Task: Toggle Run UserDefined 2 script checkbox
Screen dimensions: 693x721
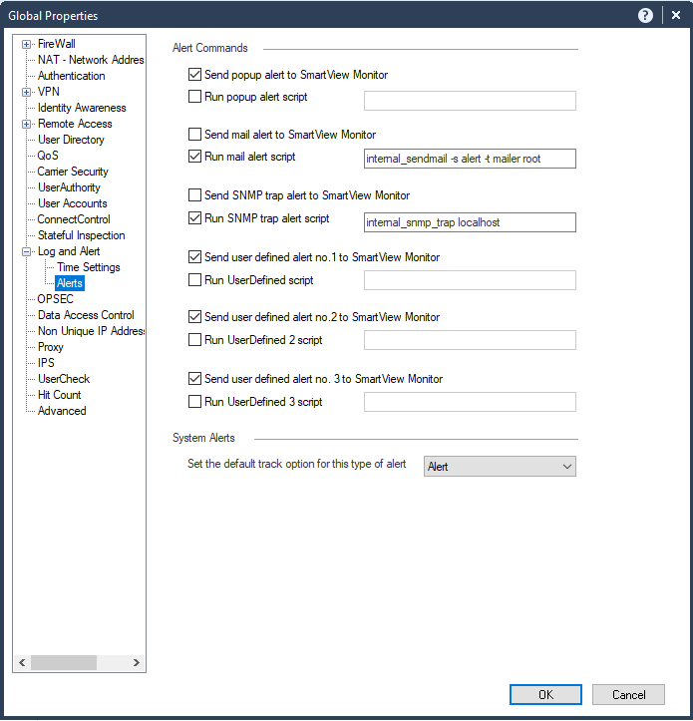Action: (195, 340)
